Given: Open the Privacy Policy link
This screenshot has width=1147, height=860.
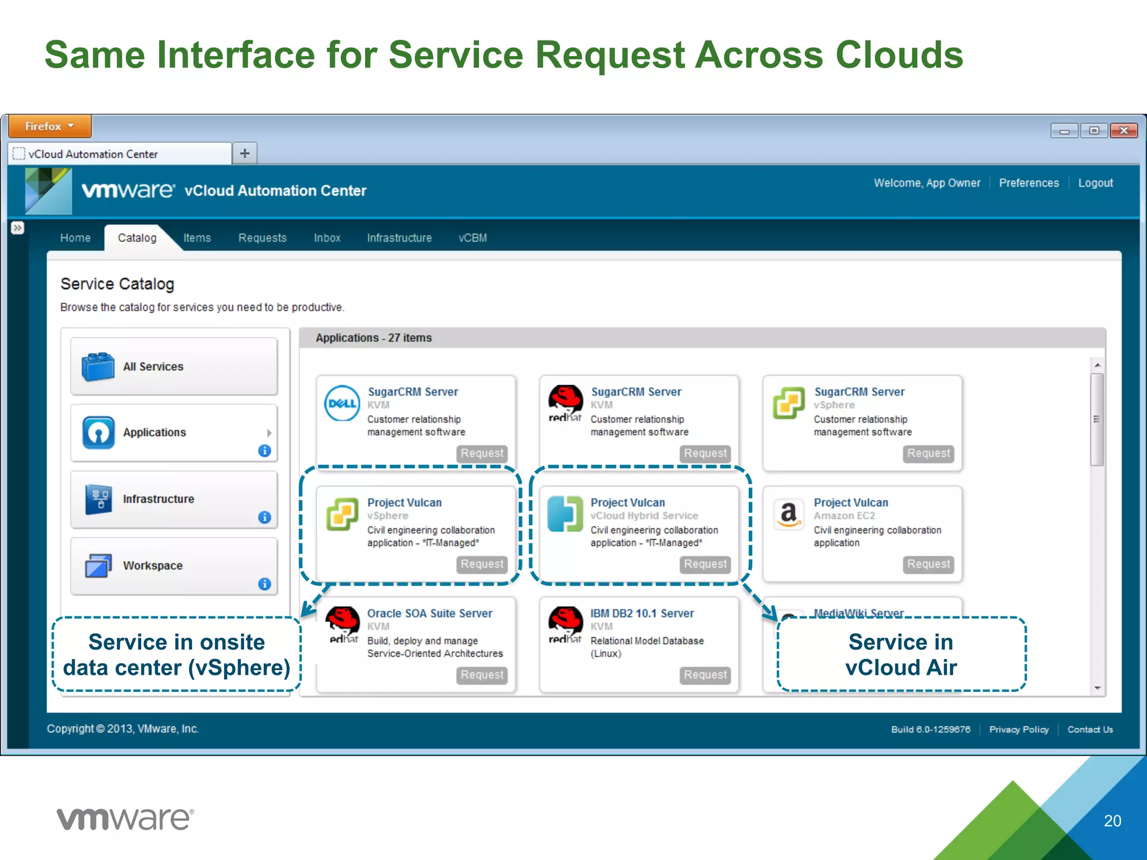Looking at the screenshot, I should pyautogui.click(x=1019, y=730).
